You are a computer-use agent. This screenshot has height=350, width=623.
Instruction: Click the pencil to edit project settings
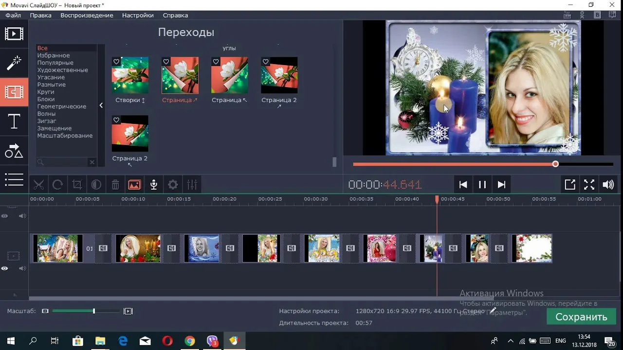[493, 311]
